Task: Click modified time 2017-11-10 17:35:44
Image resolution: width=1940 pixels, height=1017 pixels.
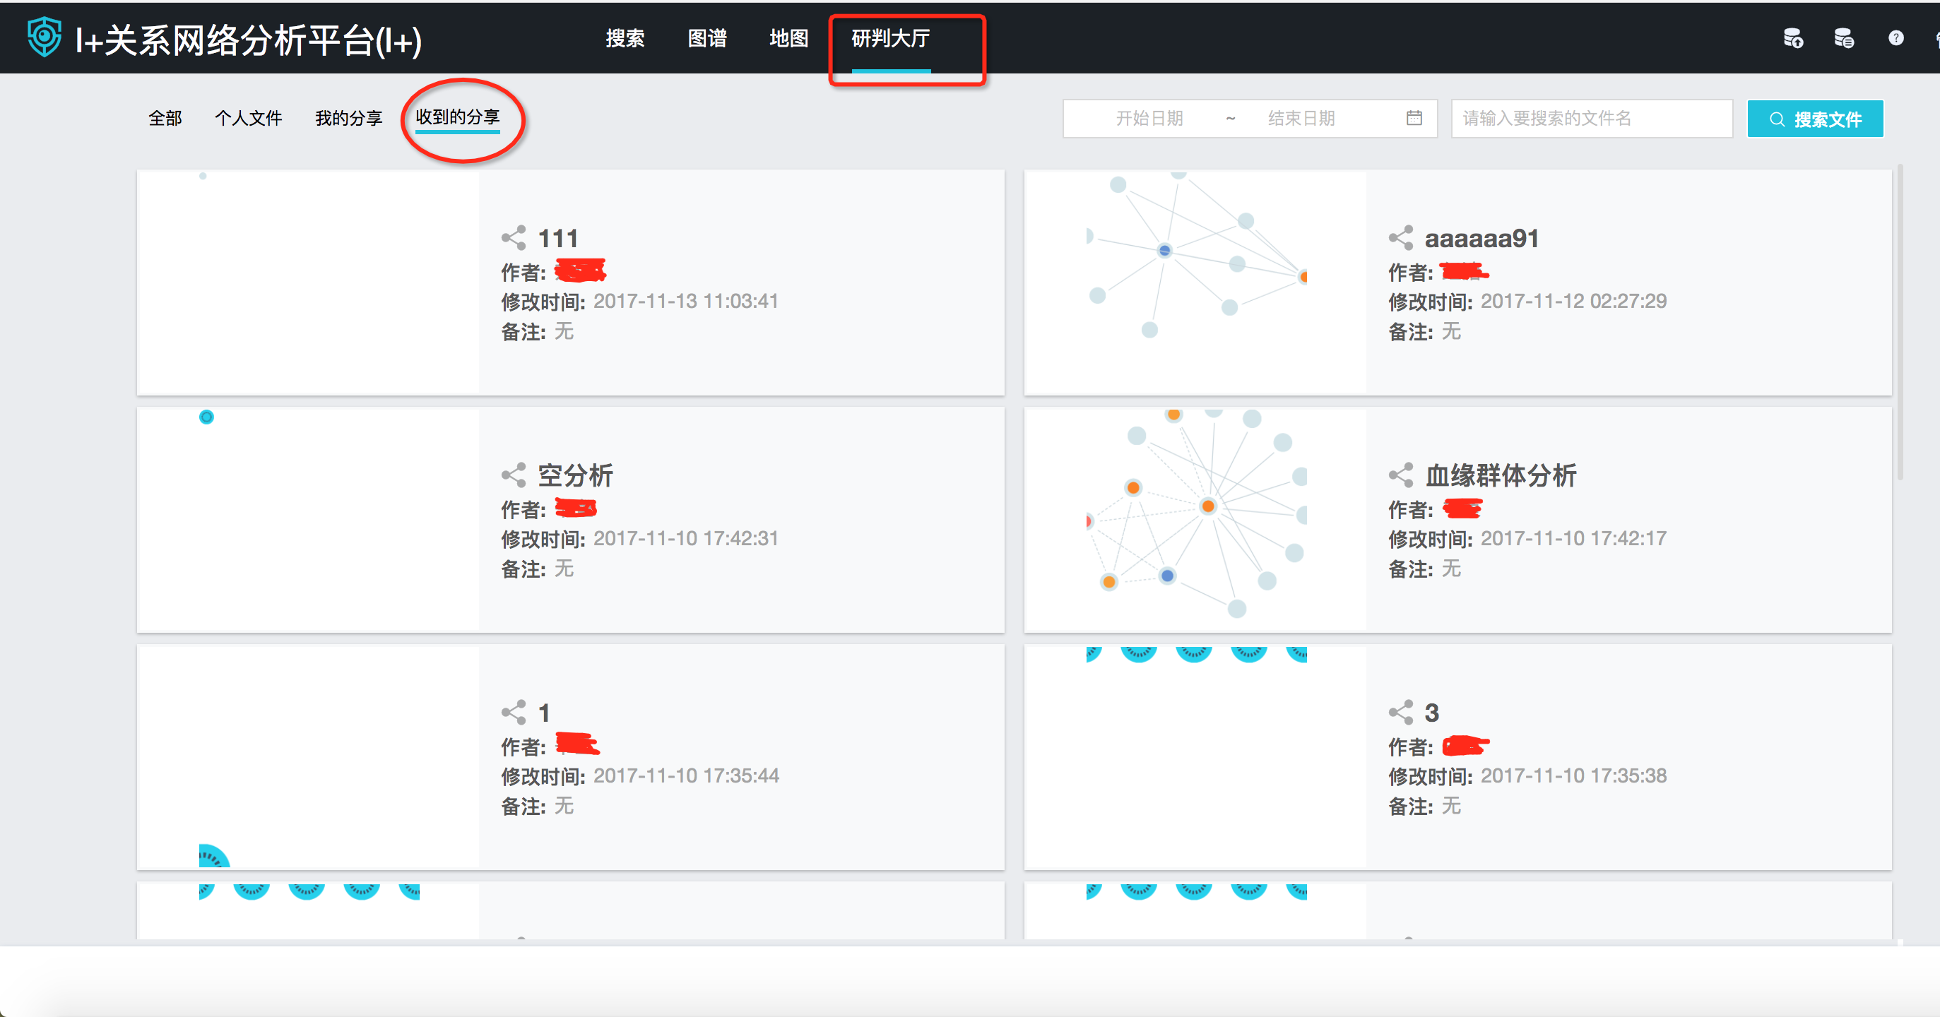Action: click(x=686, y=775)
